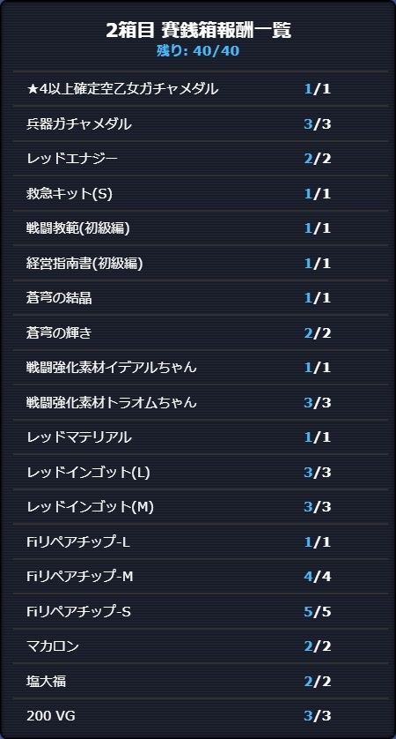Click the 蒼穹の輝き list entry
Viewport: 396px width, 739px height.
tap(201, 332)
